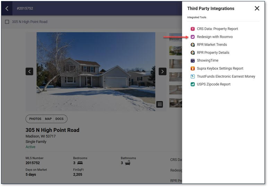Click the TrustFunds icon
The width and height of the screenshot is (268, 187).
[x=193, y=76]
